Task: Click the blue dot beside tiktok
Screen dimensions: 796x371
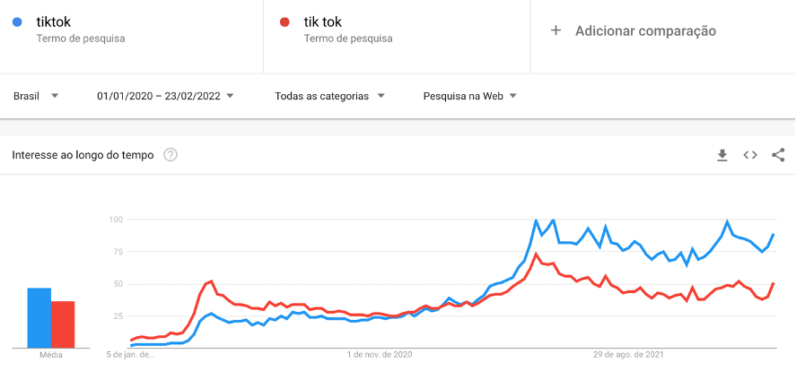Action: (18, 22)
